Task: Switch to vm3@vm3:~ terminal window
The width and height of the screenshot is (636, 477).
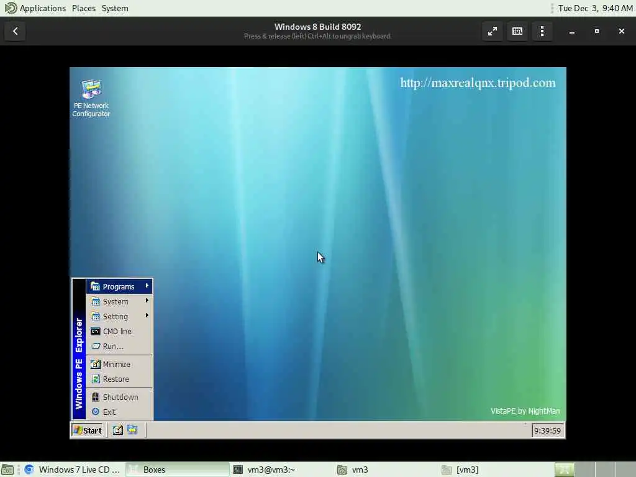Action: click(x=283, y=470)
